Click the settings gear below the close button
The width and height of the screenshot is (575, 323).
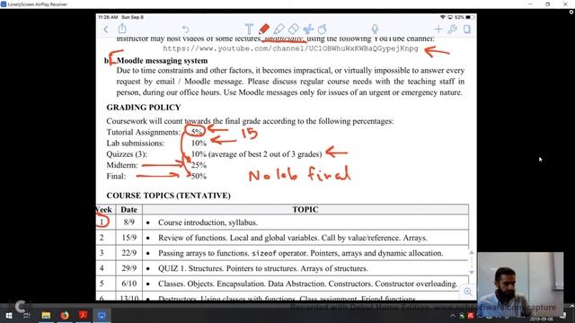pos(571,12)
